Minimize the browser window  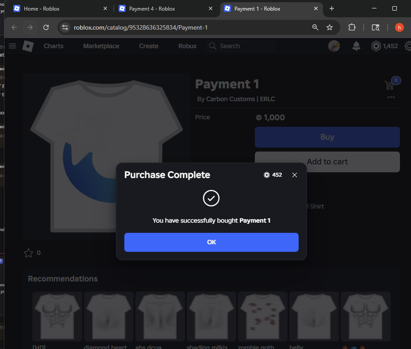pyautogui.click(x=374, y=8)
